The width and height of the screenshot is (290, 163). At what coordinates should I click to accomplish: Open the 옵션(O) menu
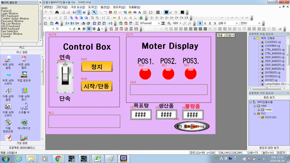click(105, 7)
